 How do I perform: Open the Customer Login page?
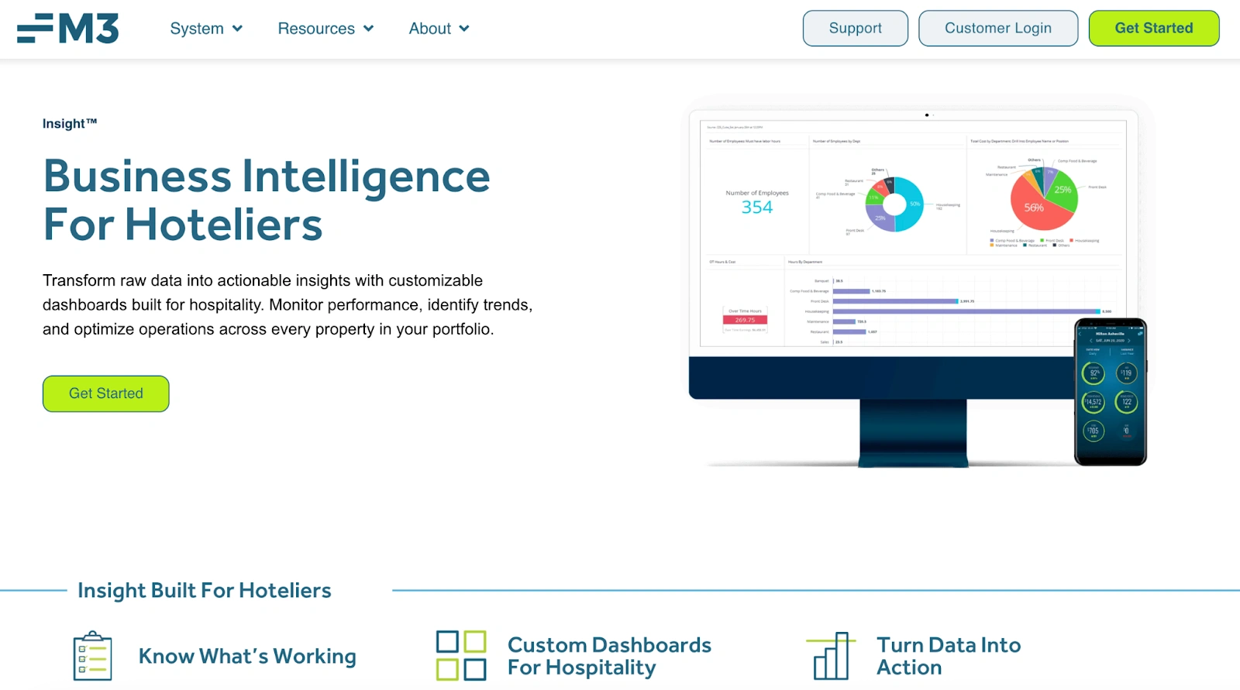998,28
